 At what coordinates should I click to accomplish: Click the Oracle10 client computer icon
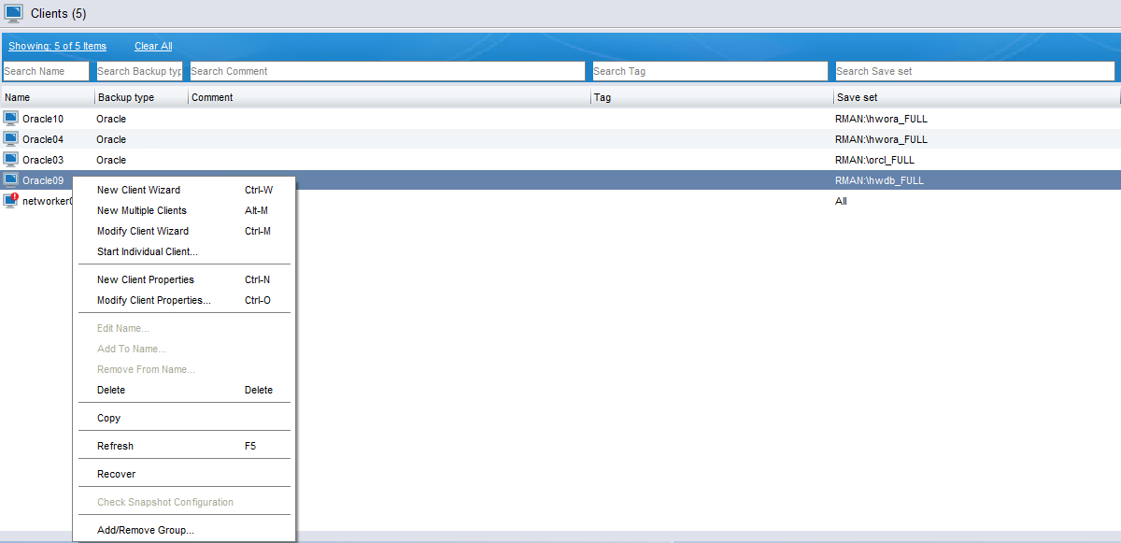click(11, 119)
